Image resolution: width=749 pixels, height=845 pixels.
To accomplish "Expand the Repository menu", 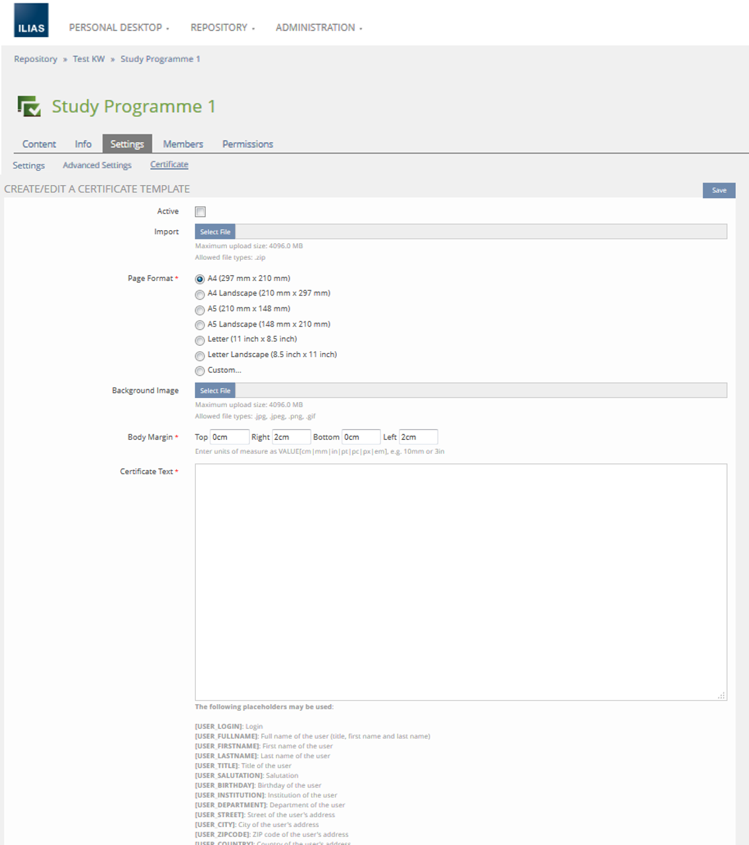I will coord(222,28).
